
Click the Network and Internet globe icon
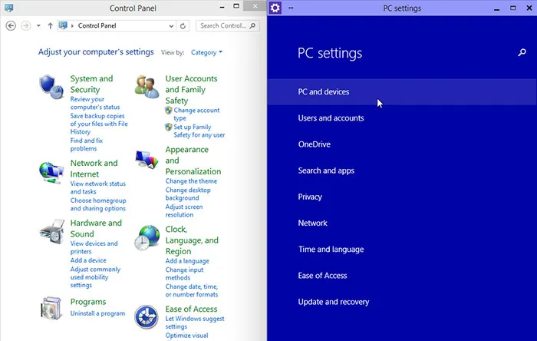pyautogui.click(x=51, y=170)
